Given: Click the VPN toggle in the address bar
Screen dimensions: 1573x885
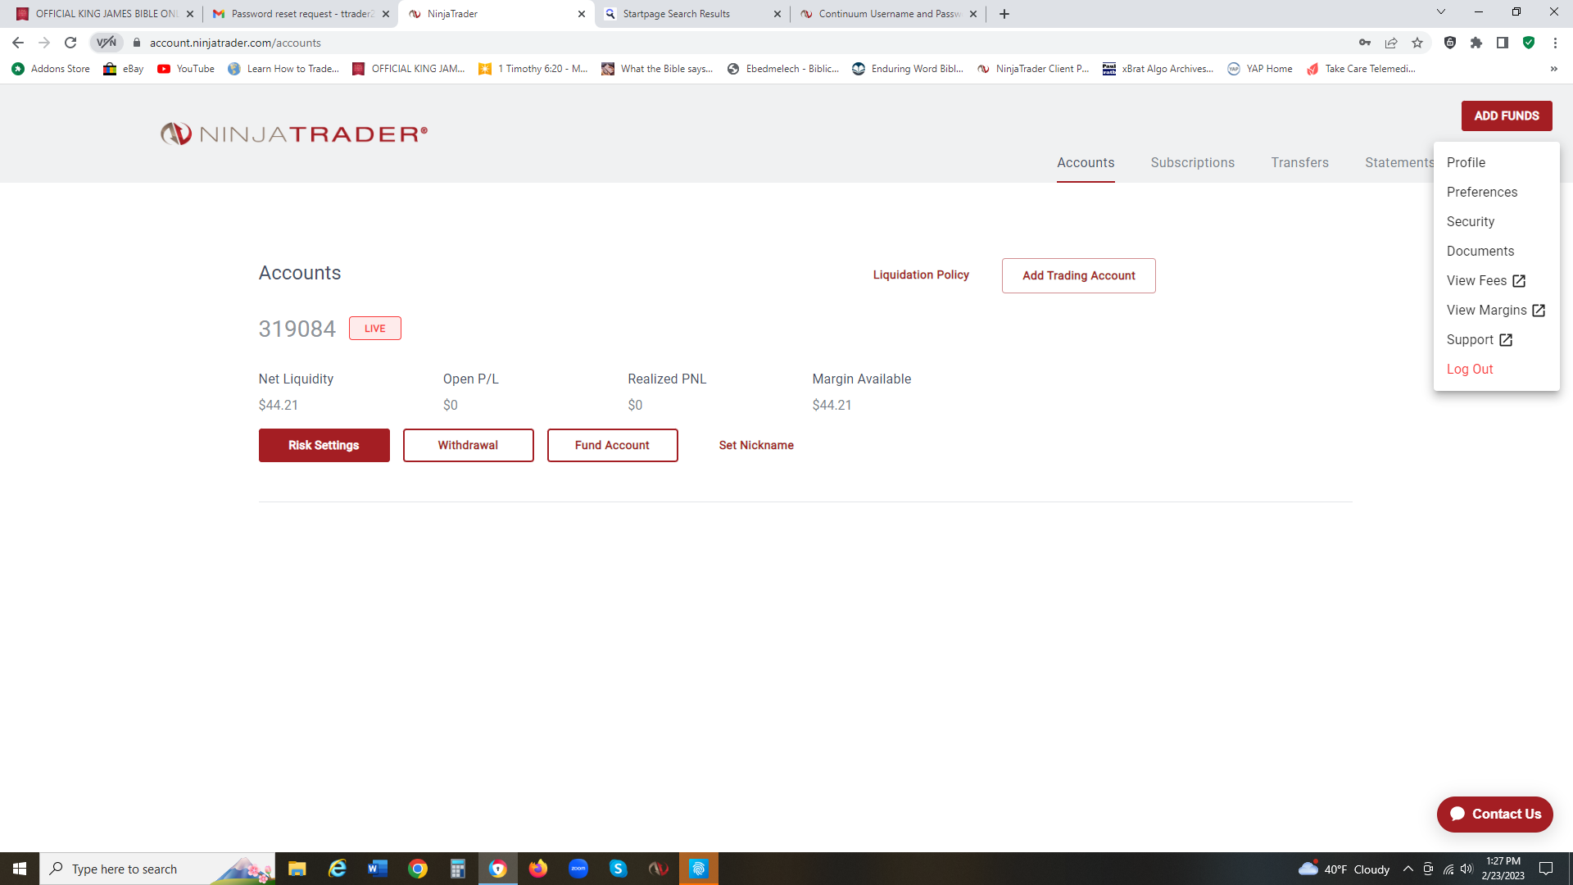Looking at the screenshot, I should [107, 43].
